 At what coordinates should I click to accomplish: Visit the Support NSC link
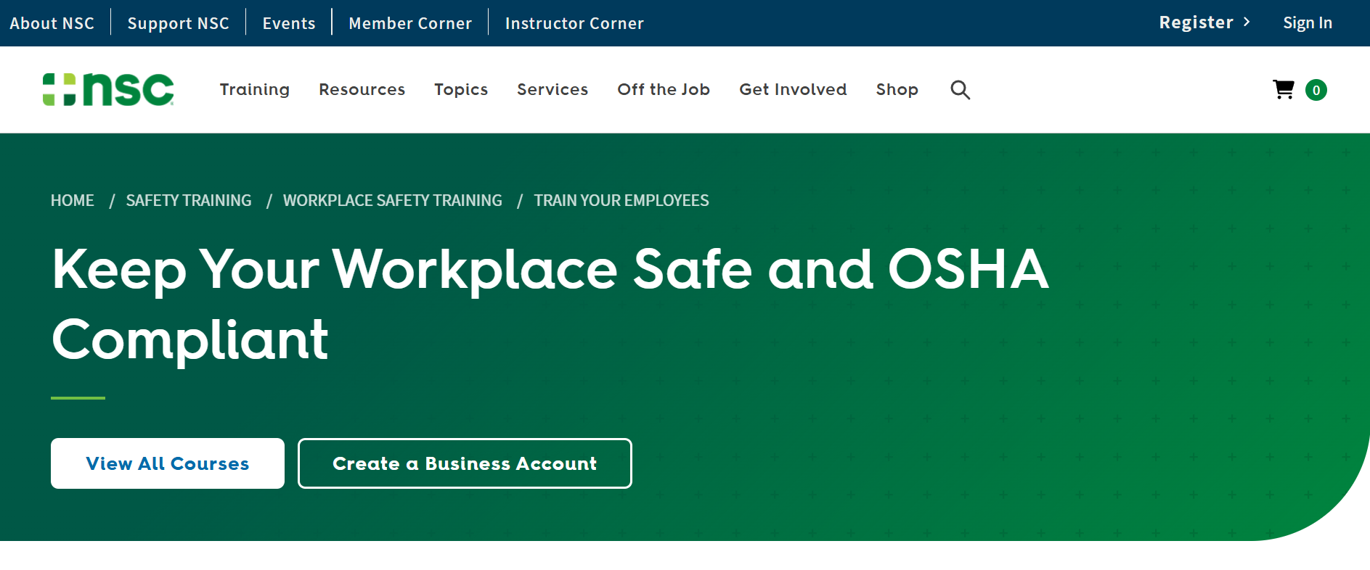tap(178, 23)
